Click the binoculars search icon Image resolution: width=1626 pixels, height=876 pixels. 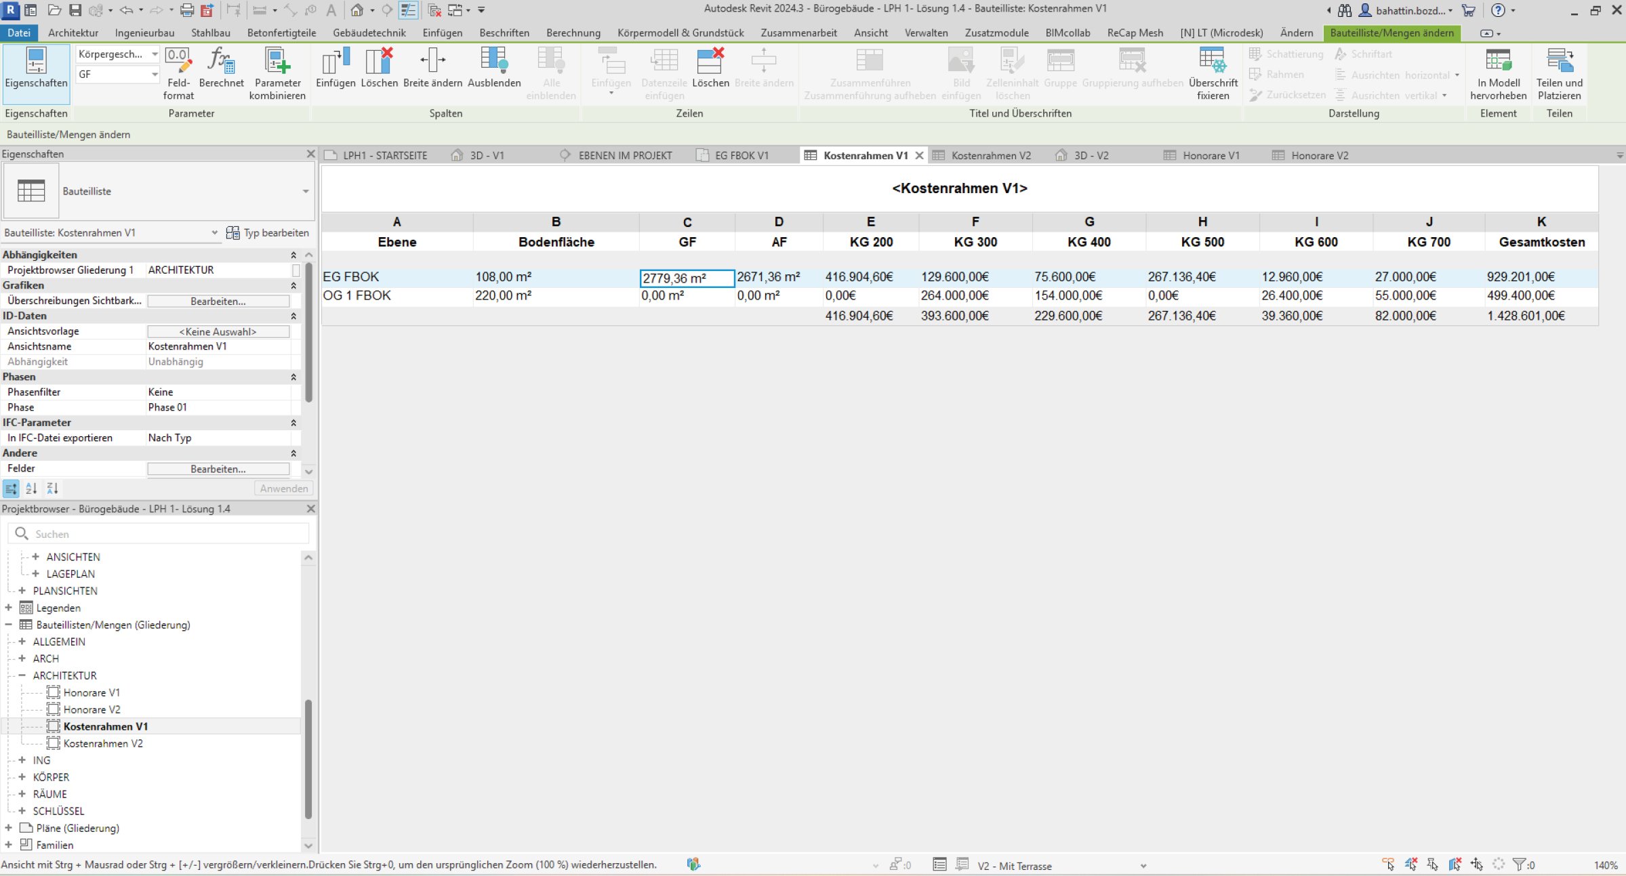click(1345, 10)
